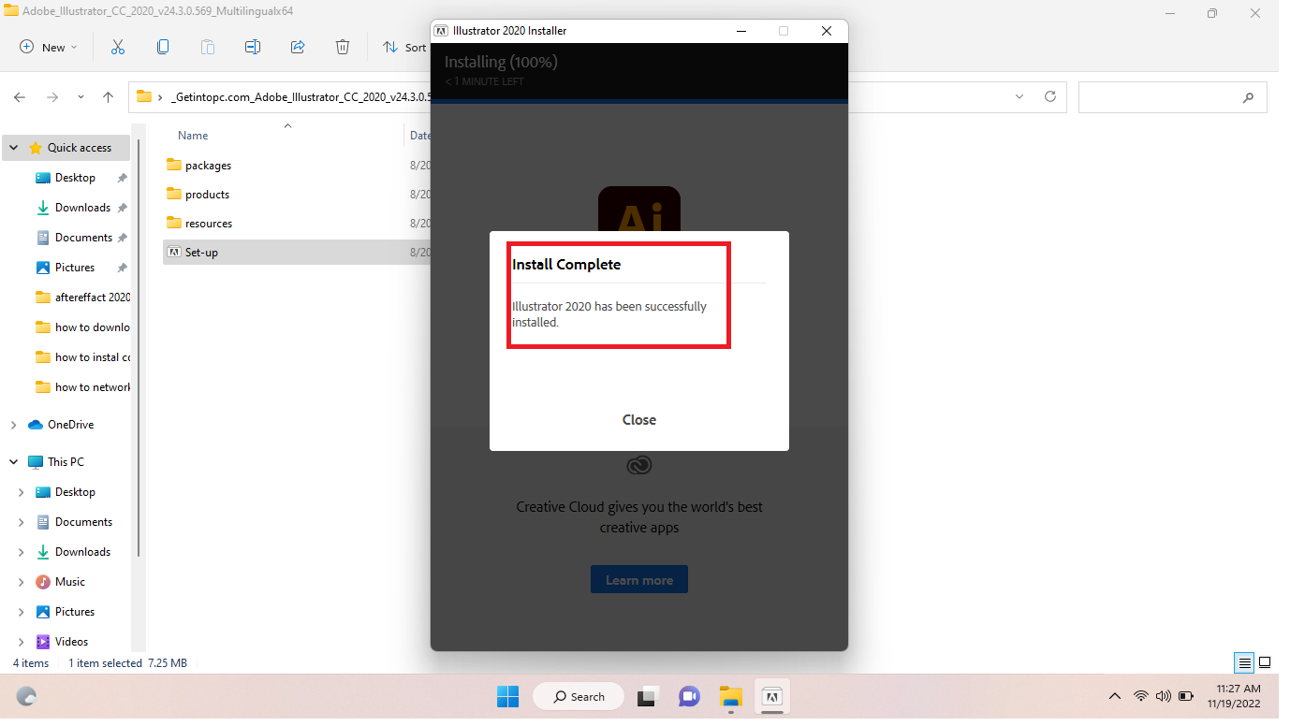Expand Documents under This PC
The height and width of the screenshot is (726, 1290).
pyautogui.click(x=22, y=522)
